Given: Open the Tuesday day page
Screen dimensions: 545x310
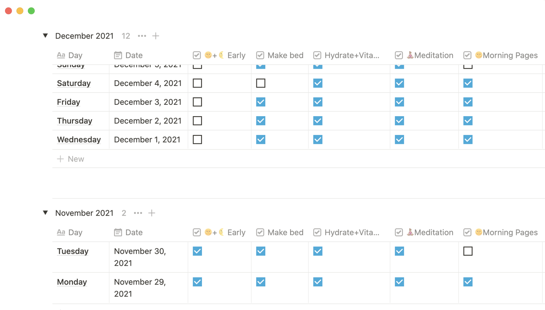Looking at the screenshot, I should 72,251.
